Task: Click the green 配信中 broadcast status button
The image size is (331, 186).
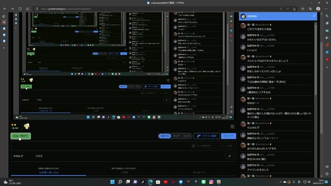Action: (x=21, y=136)
